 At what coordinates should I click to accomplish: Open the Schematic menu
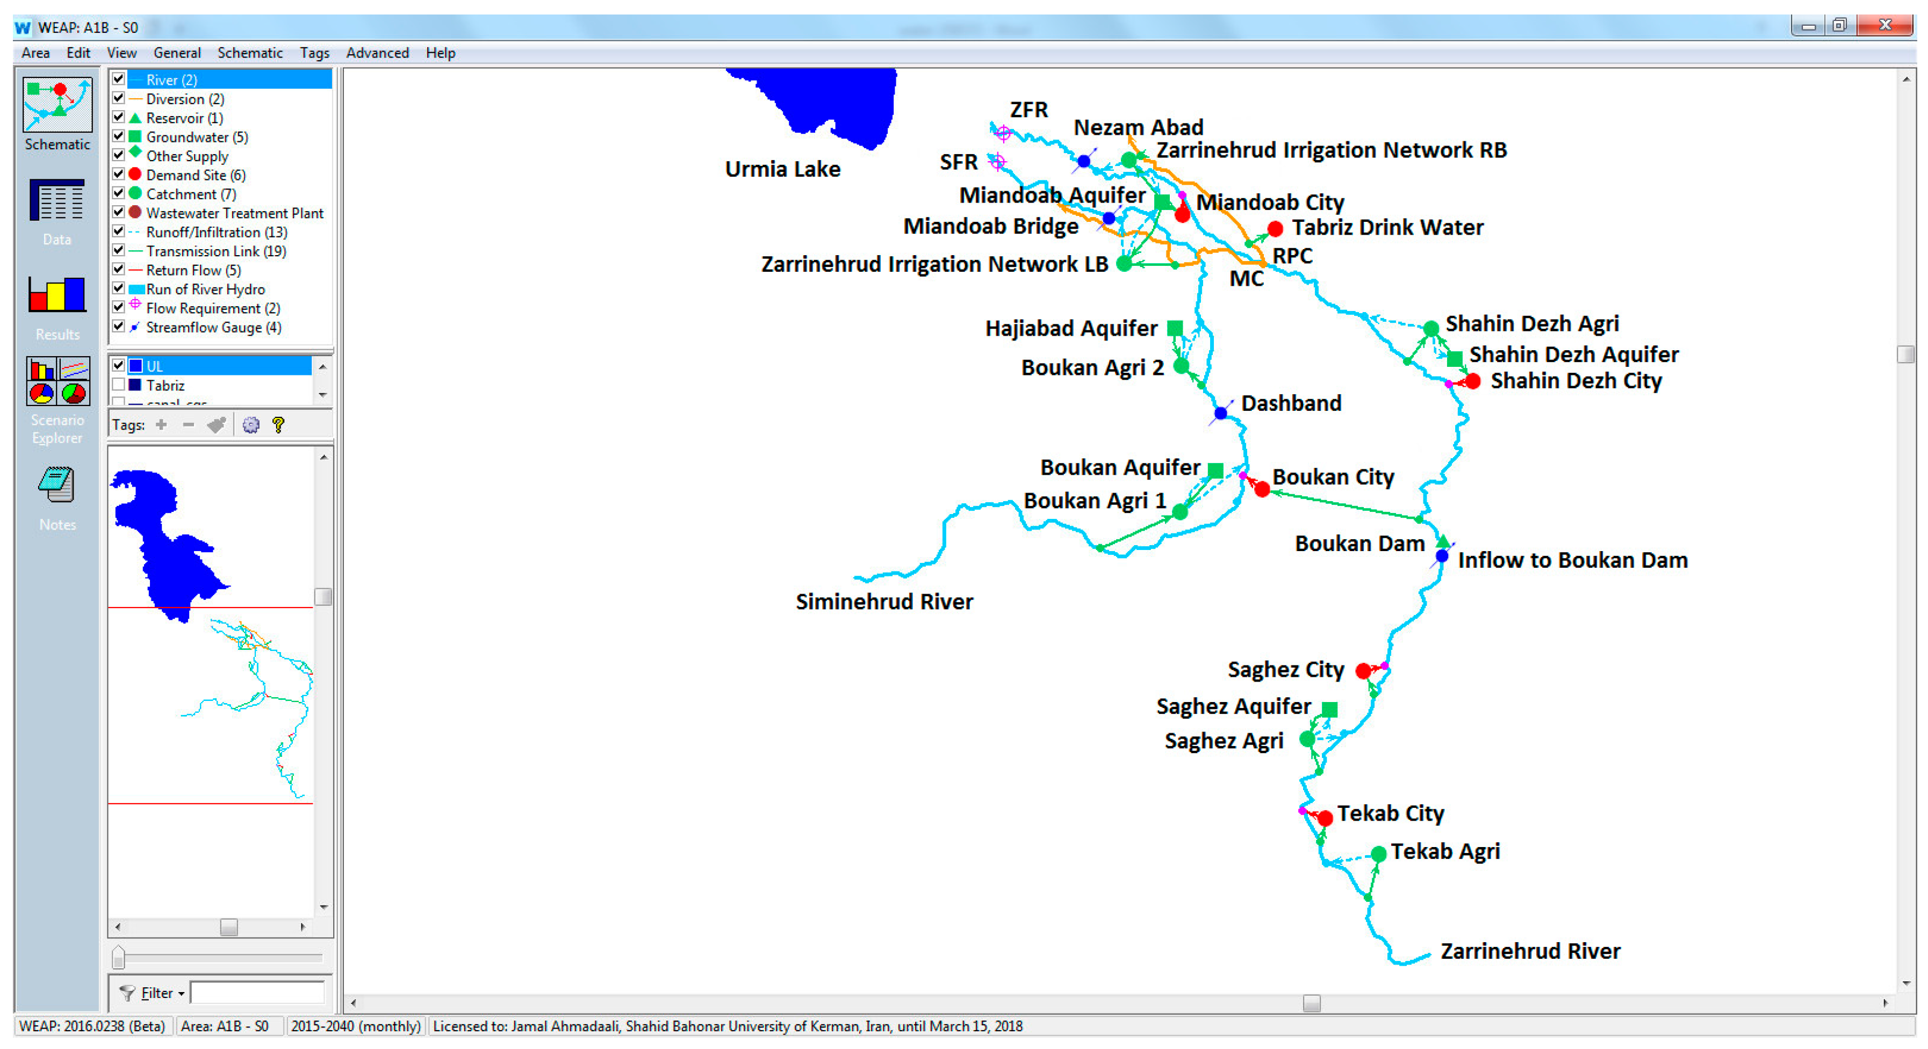(x=249, y=53)
